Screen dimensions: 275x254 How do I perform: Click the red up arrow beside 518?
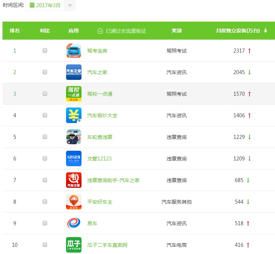pos(248,223)
